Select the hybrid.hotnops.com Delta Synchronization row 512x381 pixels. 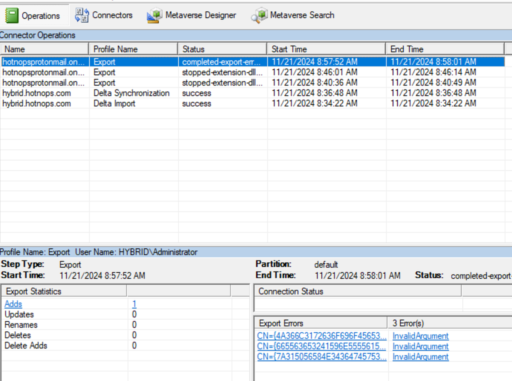coord(131,93)
